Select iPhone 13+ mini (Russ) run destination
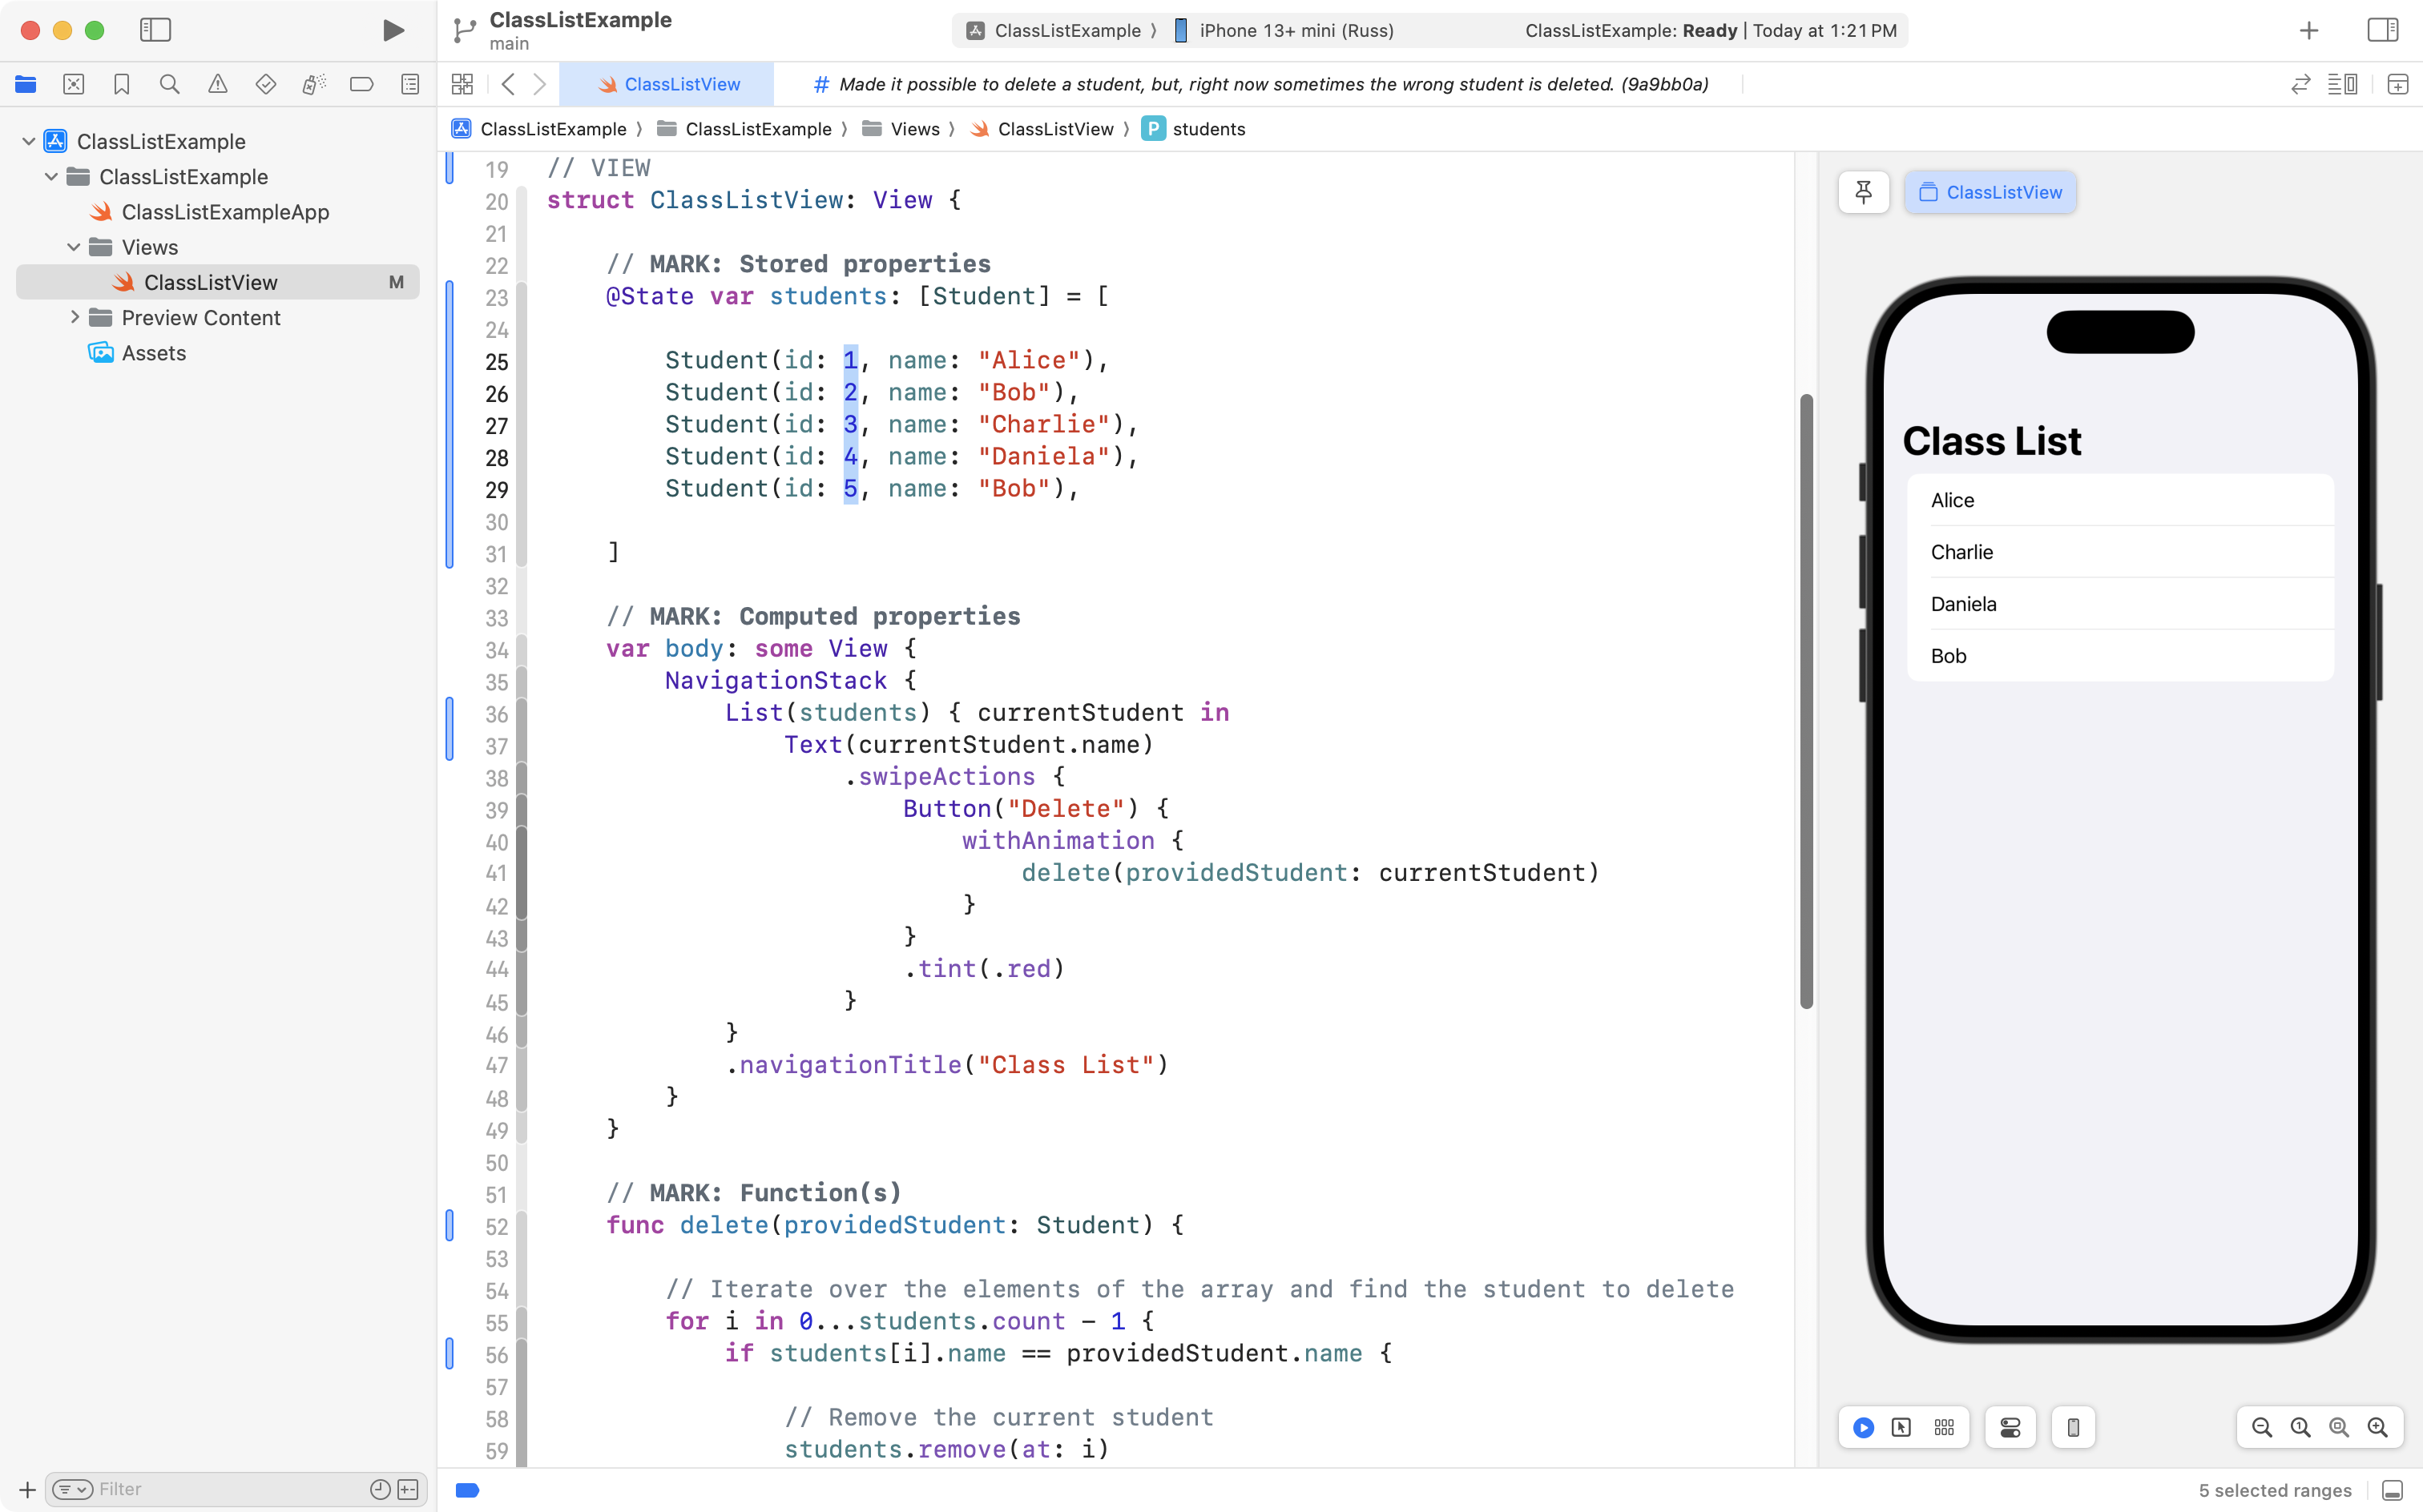Screen dimensions: 2423x1512 [1295, 30]
